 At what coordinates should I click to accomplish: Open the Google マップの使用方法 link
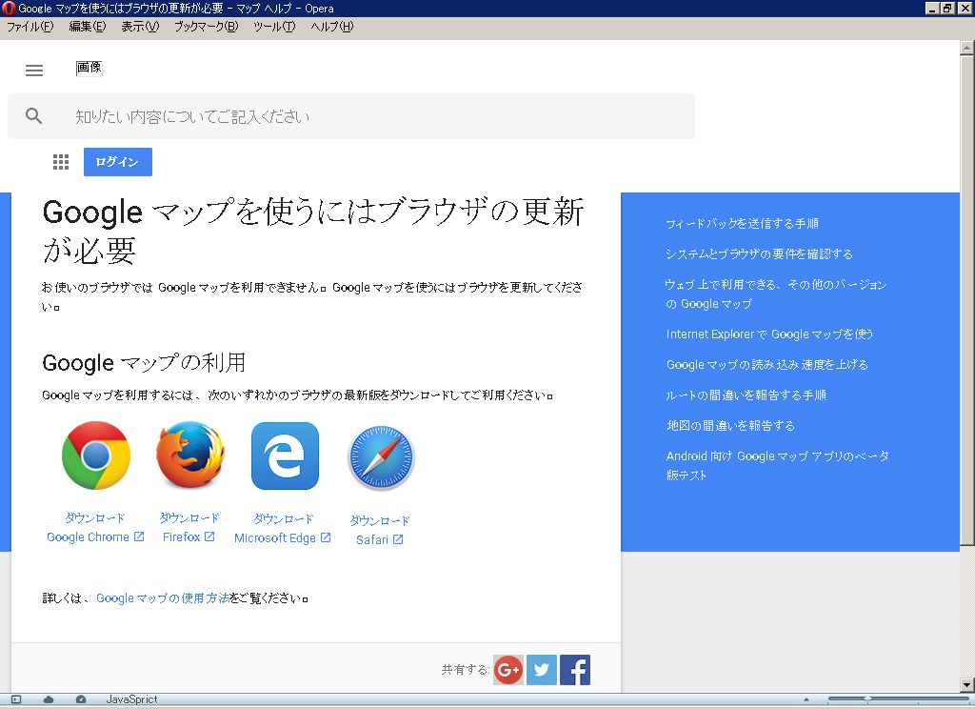(x=162, y=598)
